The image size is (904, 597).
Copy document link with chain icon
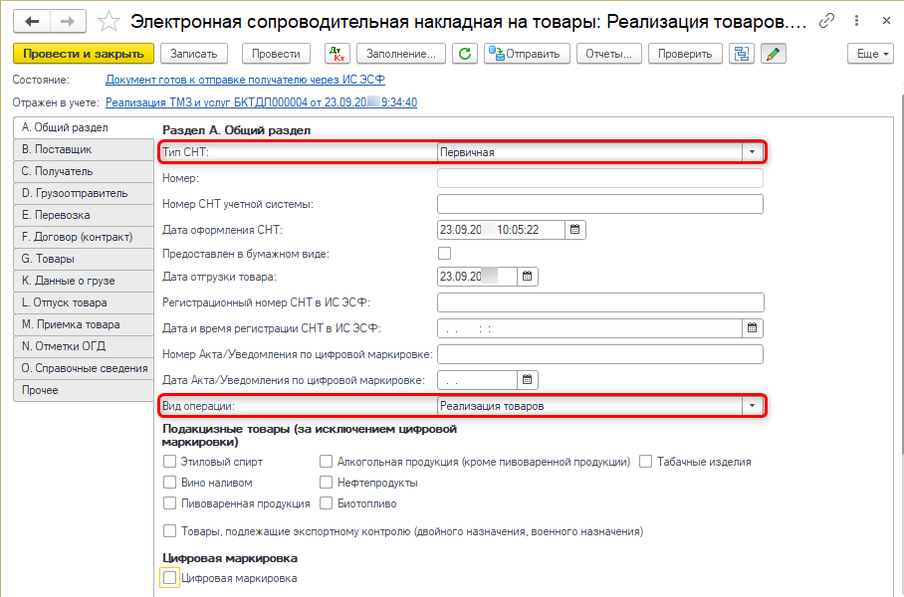827,21
